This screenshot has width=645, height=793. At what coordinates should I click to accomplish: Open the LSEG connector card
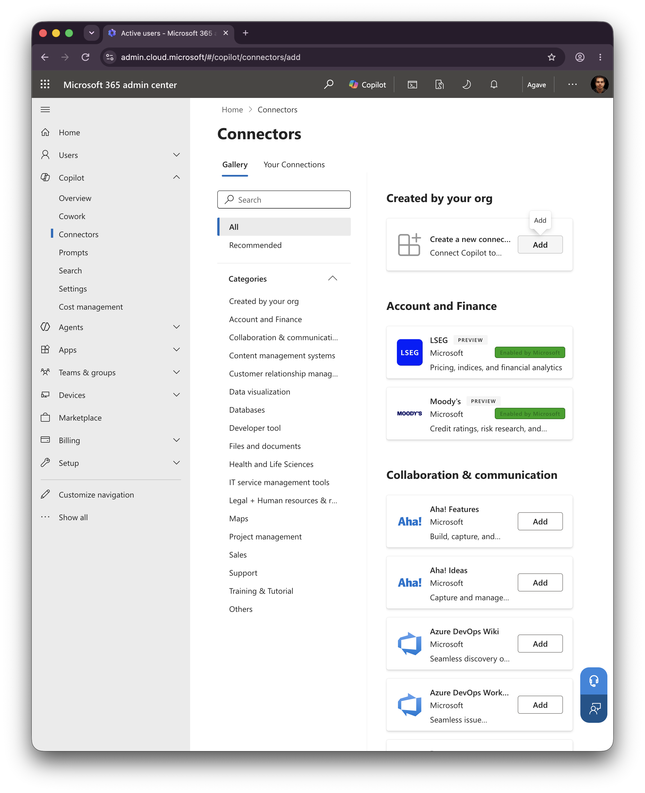point(479,352)
